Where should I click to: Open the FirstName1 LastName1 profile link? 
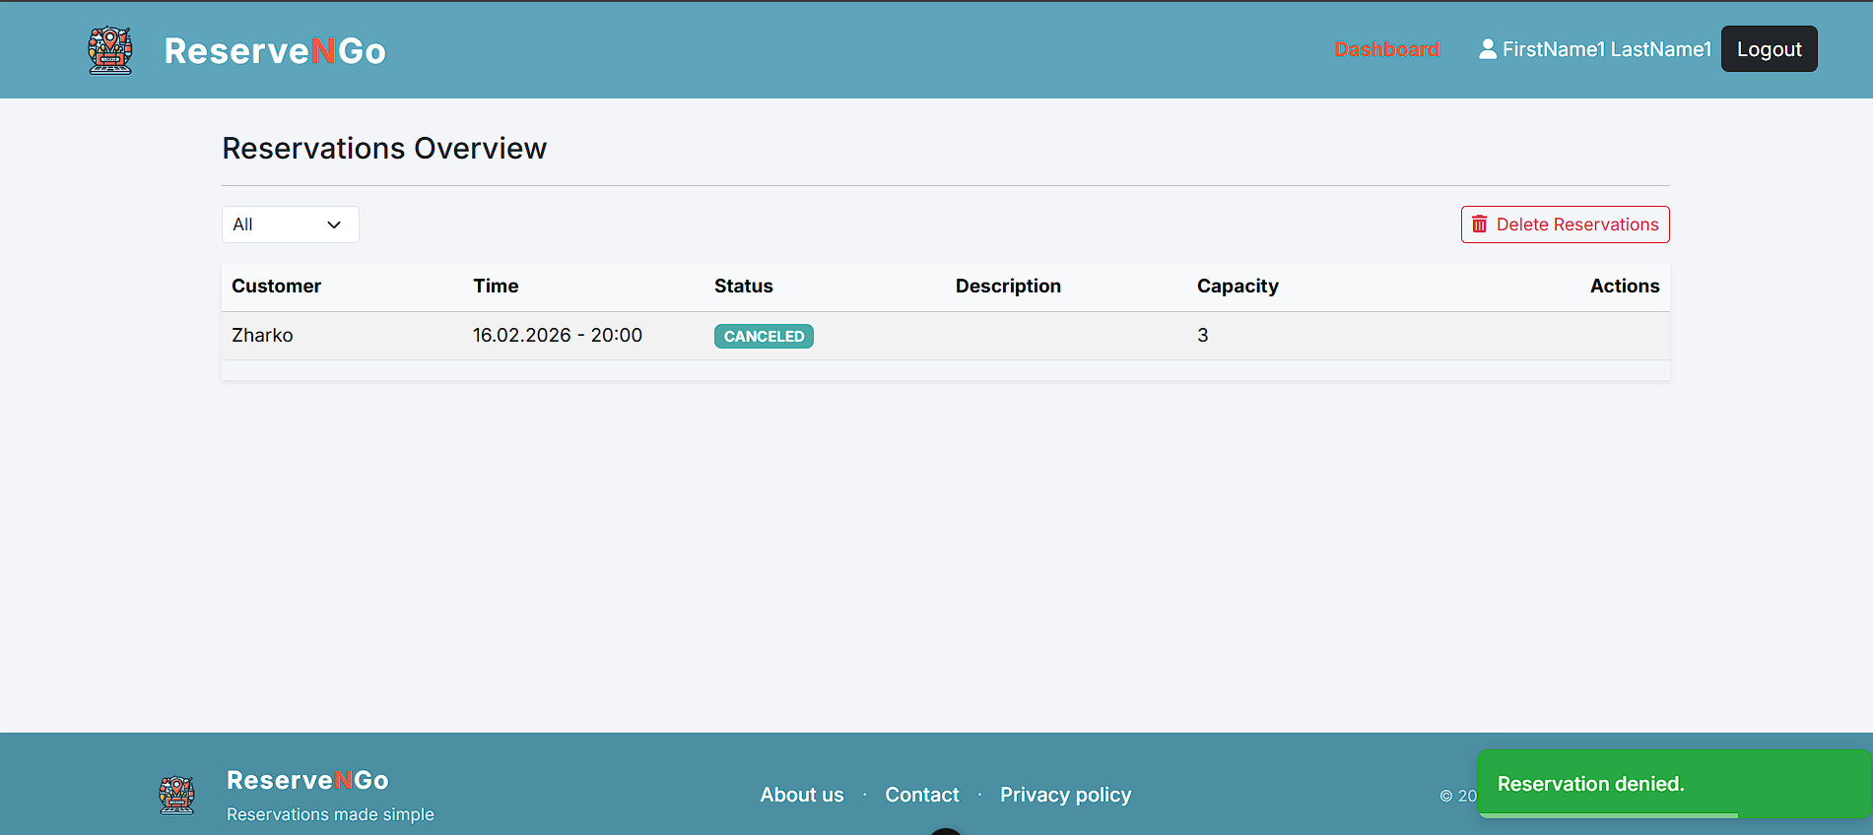point(1606,49)
